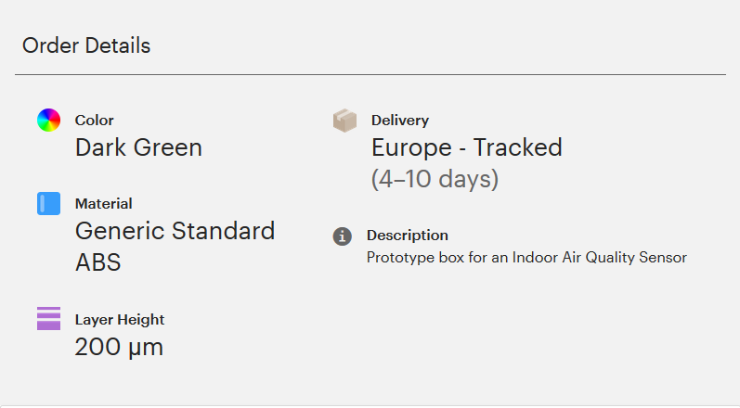Click the divider line under Order Details

pyautogui.click(x=370, y=74)
